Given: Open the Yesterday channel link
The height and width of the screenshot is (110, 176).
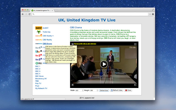Looking at the screenshot, I should point(46,32).
